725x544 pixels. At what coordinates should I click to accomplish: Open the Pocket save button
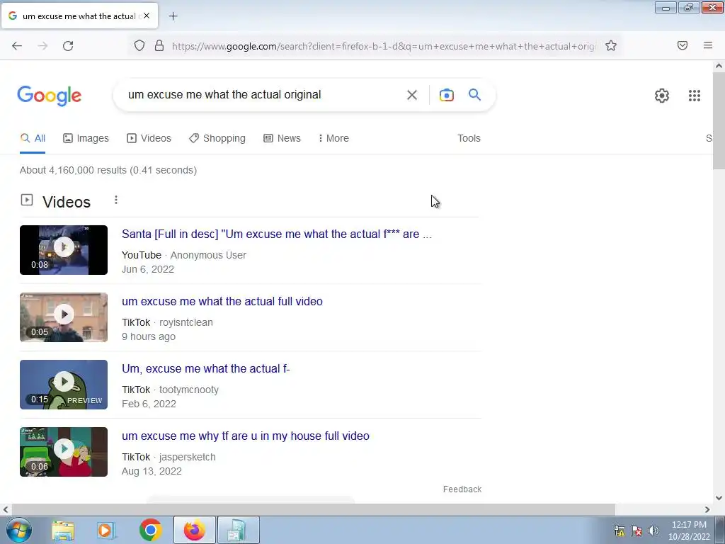point(683,45)
